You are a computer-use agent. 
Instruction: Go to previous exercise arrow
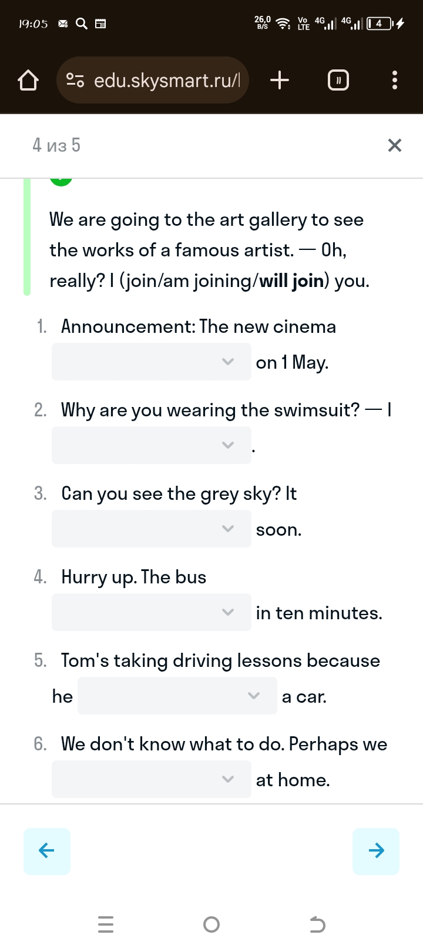[x=47, y=851]
